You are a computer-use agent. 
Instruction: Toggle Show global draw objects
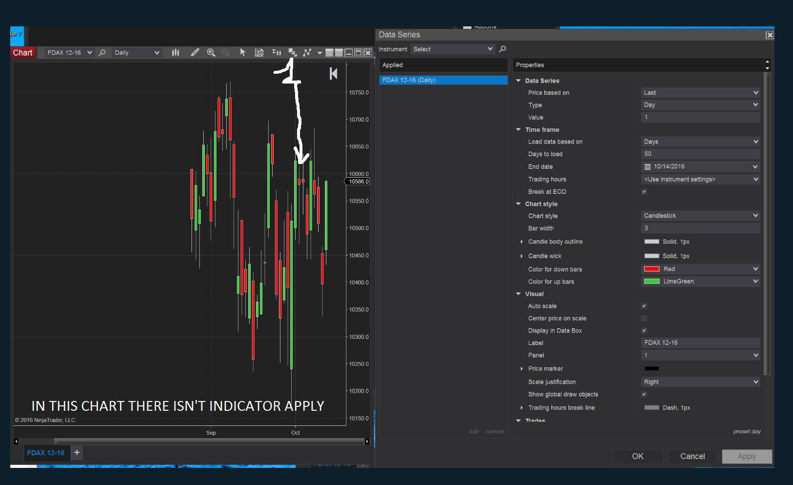coord(644,395)
